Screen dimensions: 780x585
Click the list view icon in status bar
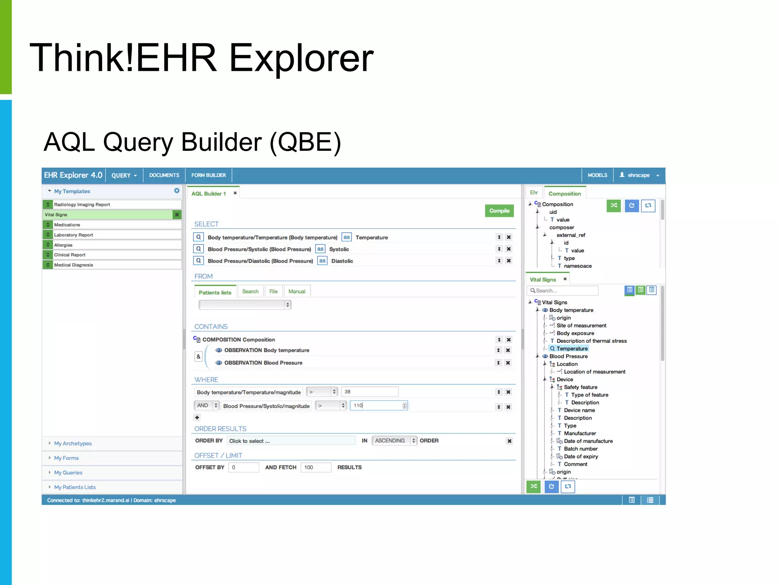[650, 500]
